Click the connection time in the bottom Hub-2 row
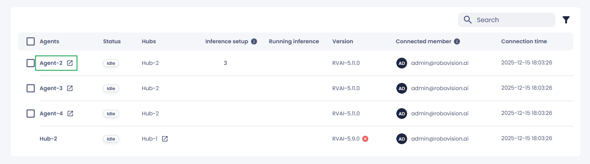Viewport: 590px width, 164px height. [x=526, y=138]
